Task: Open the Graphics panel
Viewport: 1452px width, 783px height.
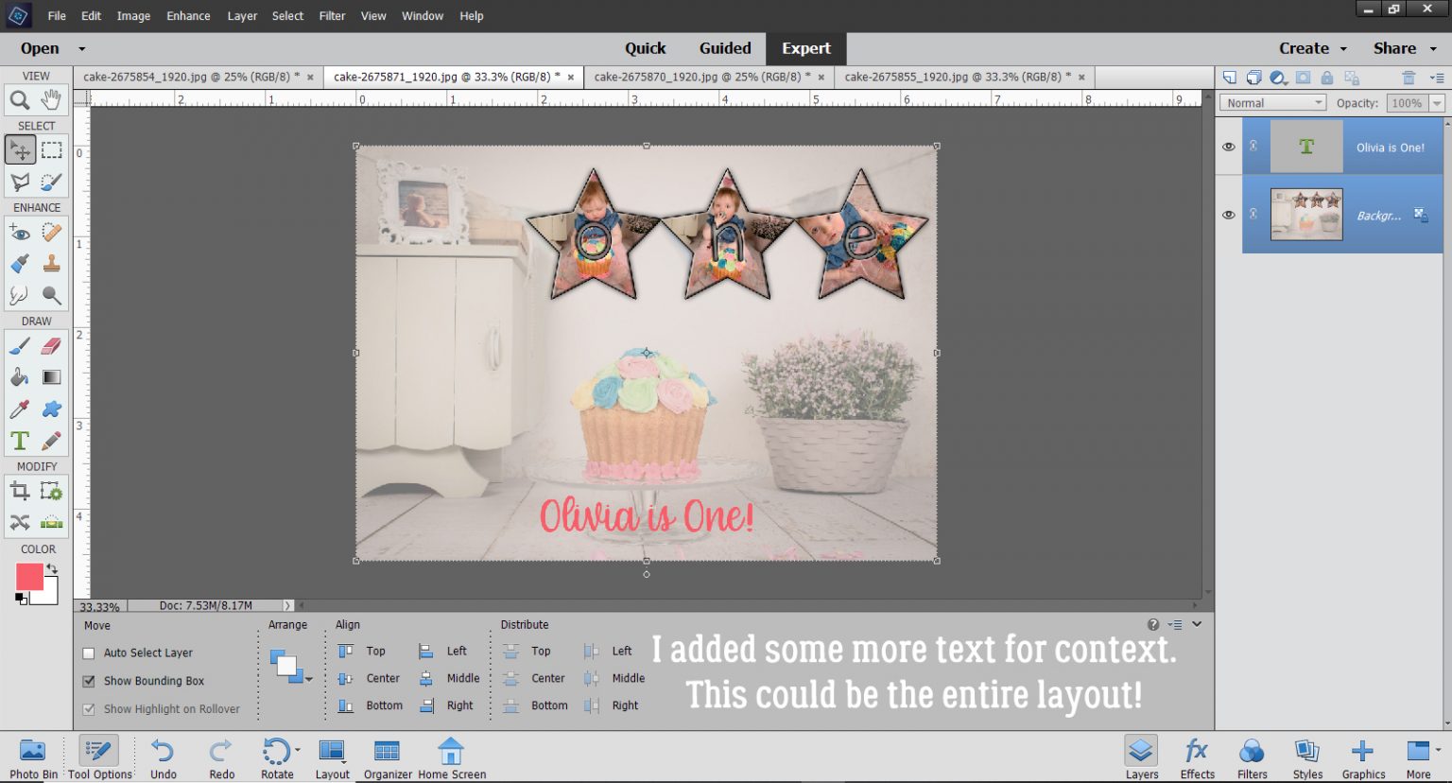Action: [1362, 754]
